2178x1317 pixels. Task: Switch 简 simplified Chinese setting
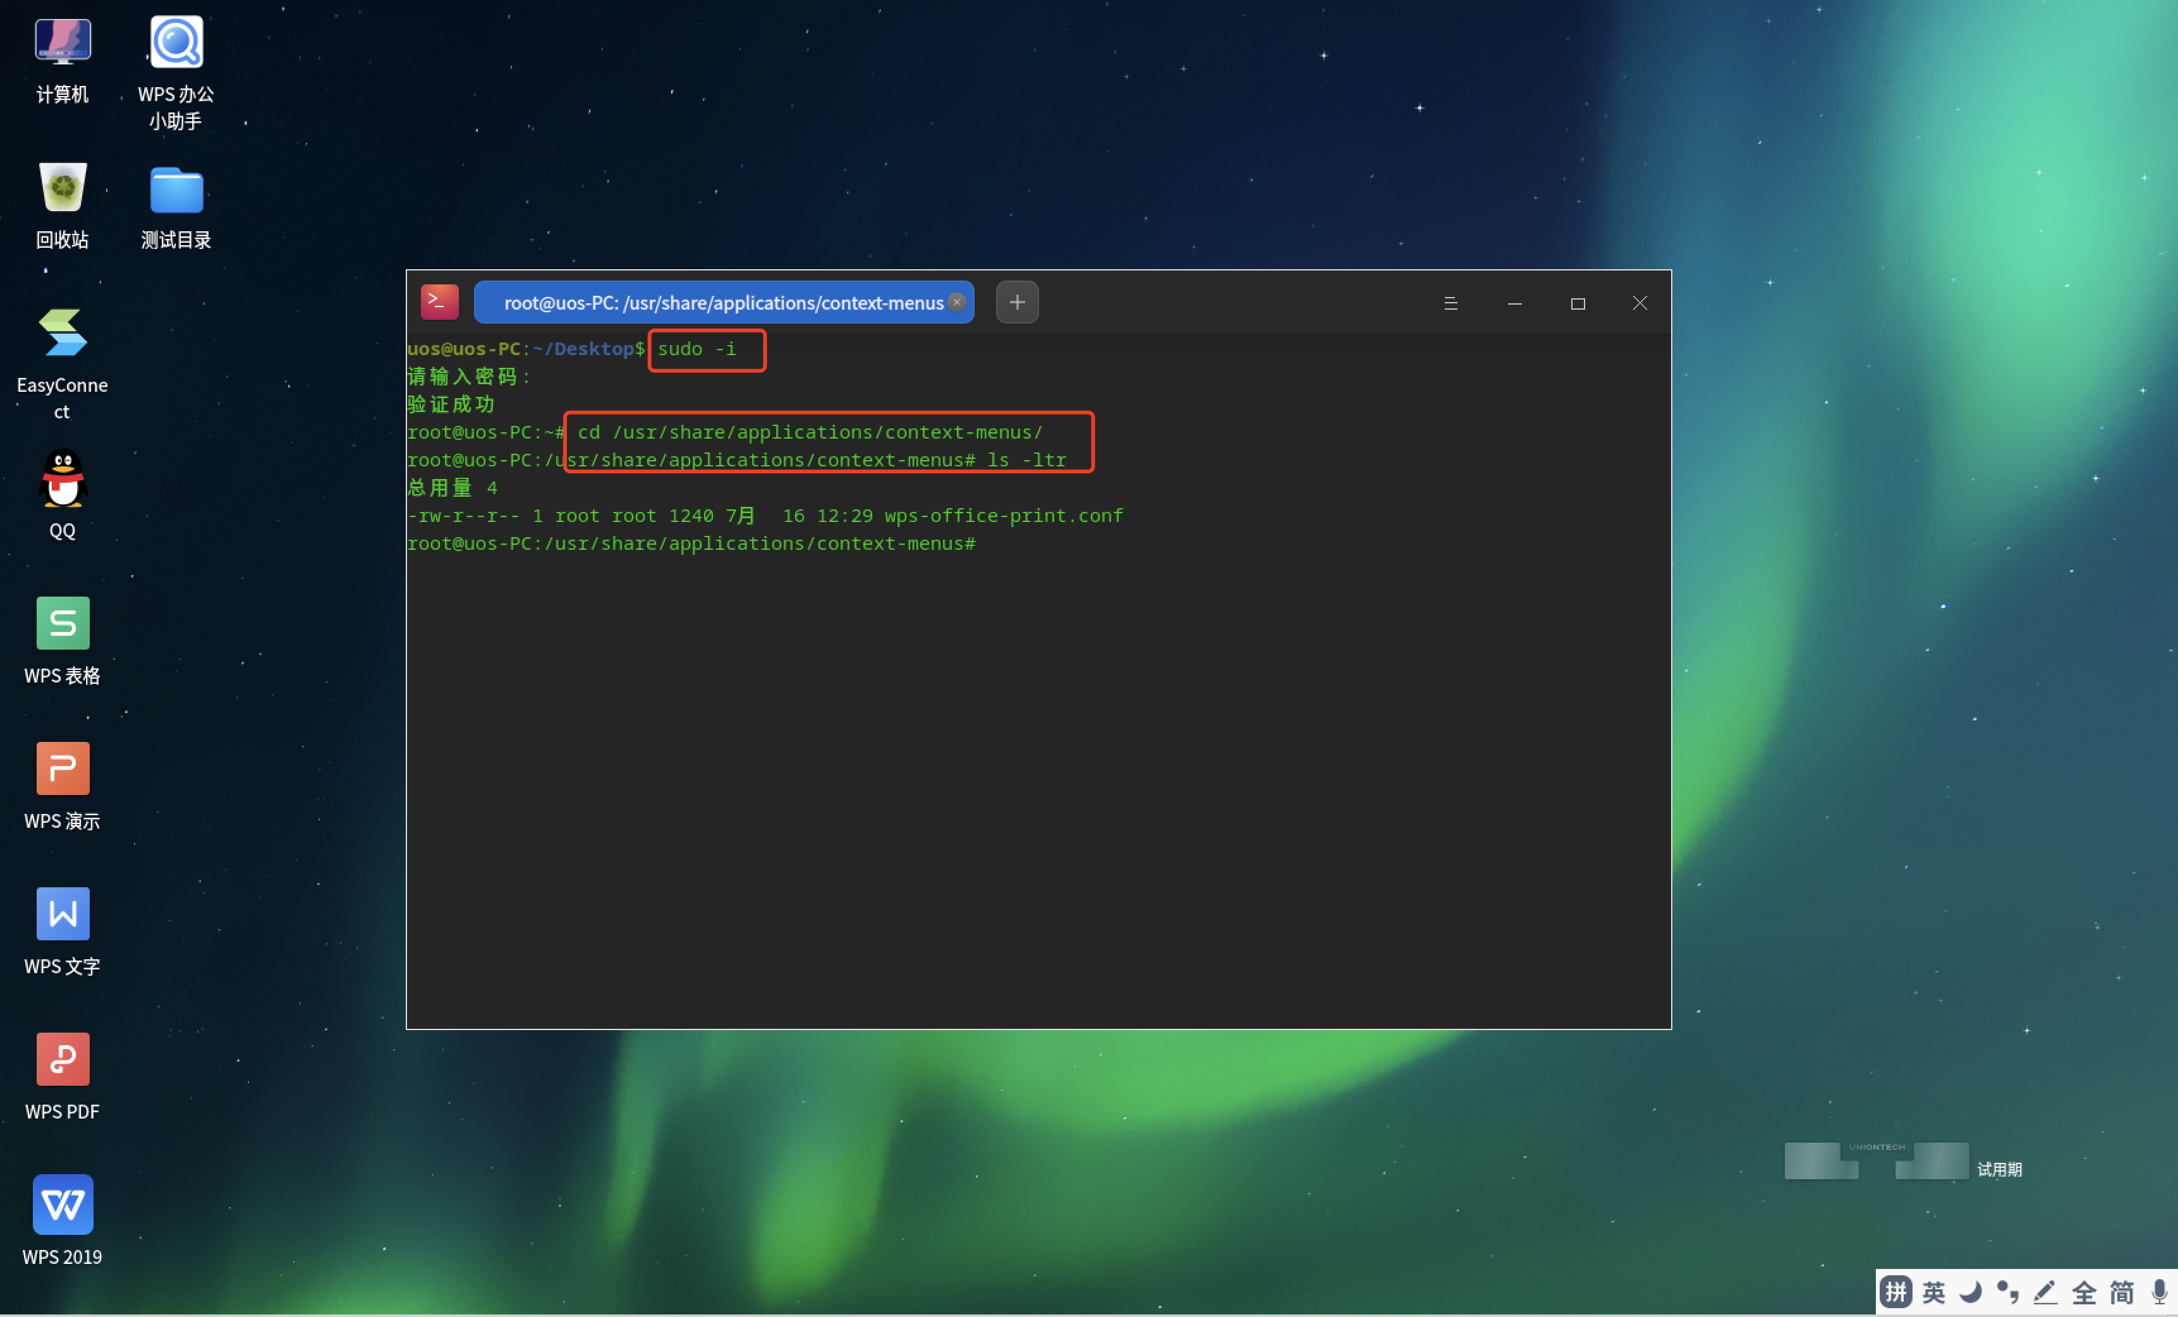tap(2121, 1292)
